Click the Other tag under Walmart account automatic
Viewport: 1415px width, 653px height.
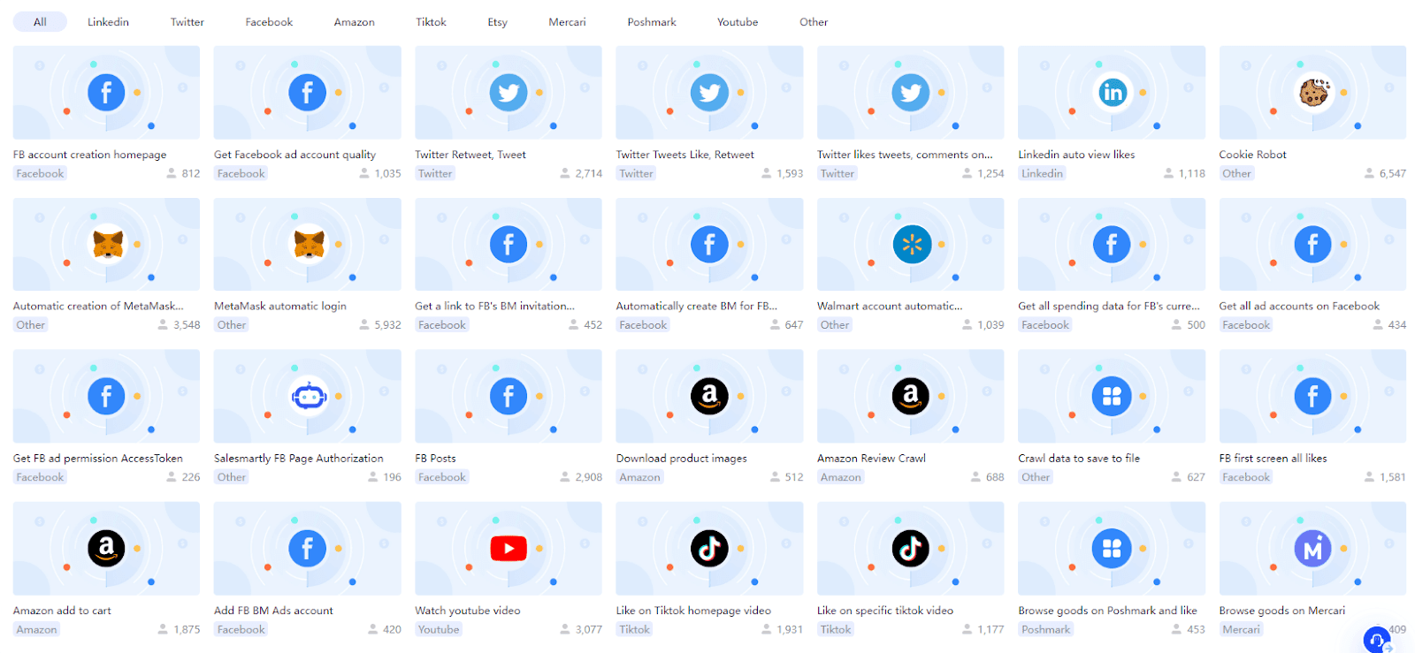(x=835, y=325)
